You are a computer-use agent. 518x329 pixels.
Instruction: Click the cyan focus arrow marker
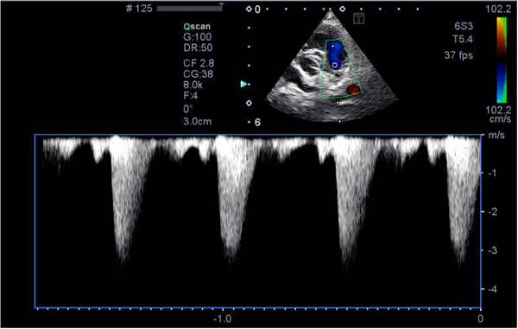coord(243,84)
